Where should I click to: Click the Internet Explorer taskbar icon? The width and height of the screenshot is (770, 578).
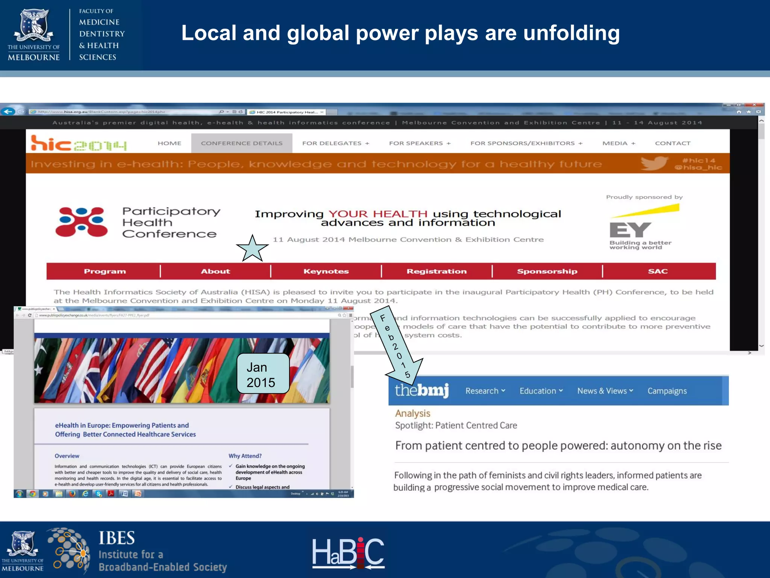85,494
